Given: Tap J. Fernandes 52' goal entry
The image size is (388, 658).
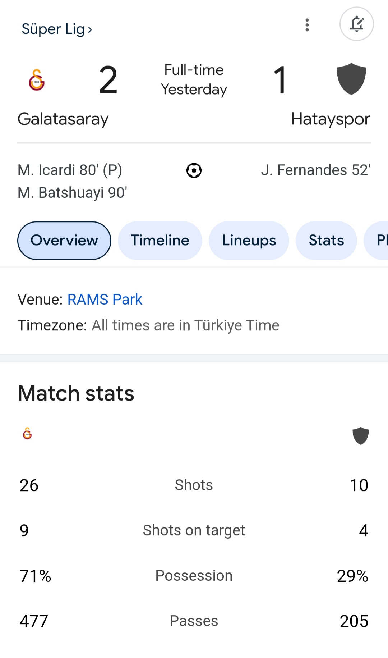Looking at the screenshot, I should [x=315, y=170].
